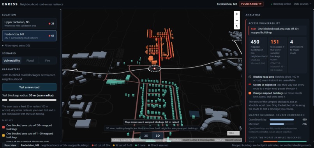The image size is (314, 148).
Task: Click the EGRESS logo title
Action: pos(10,4)
